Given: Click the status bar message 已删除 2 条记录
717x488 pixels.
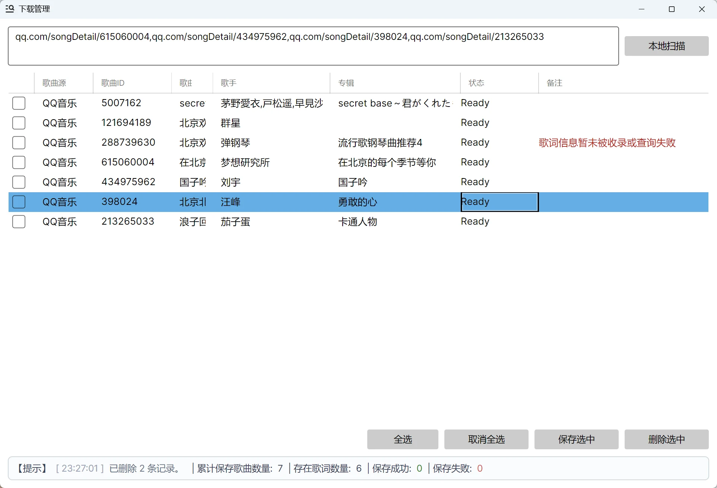Looking at the screenshot, I should click(x=144, y=469).
